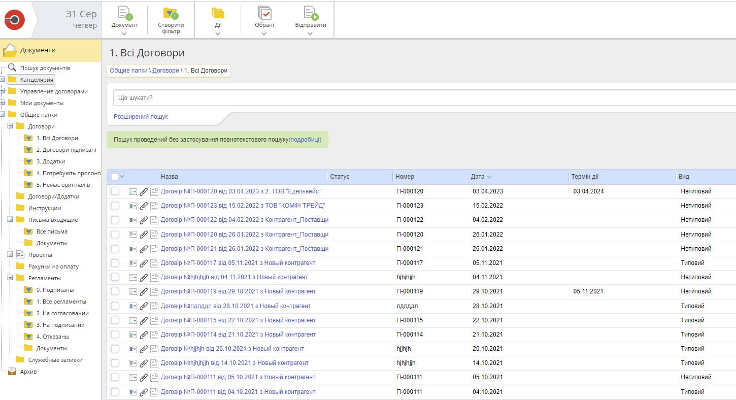Image resolution: width=736 pixels, height=400 pixels.
Task: Click the red circular application logo
Action: click(x=14, y=20)
